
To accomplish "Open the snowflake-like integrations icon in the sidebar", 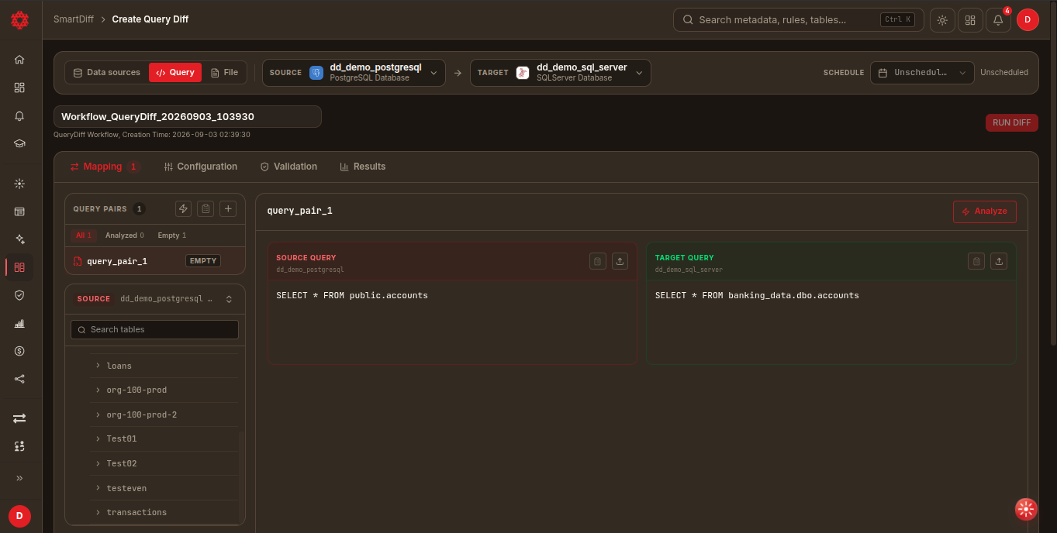I will pyautogui.click(x=19, y=184).
